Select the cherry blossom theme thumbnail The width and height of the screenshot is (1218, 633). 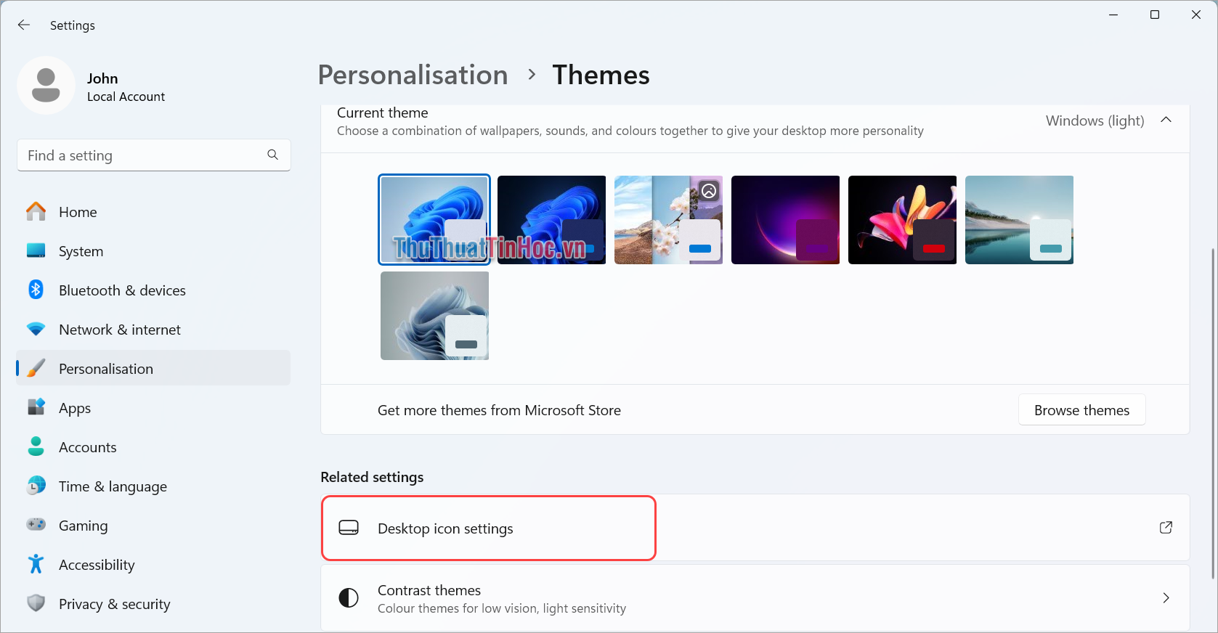tap(667, 219)
